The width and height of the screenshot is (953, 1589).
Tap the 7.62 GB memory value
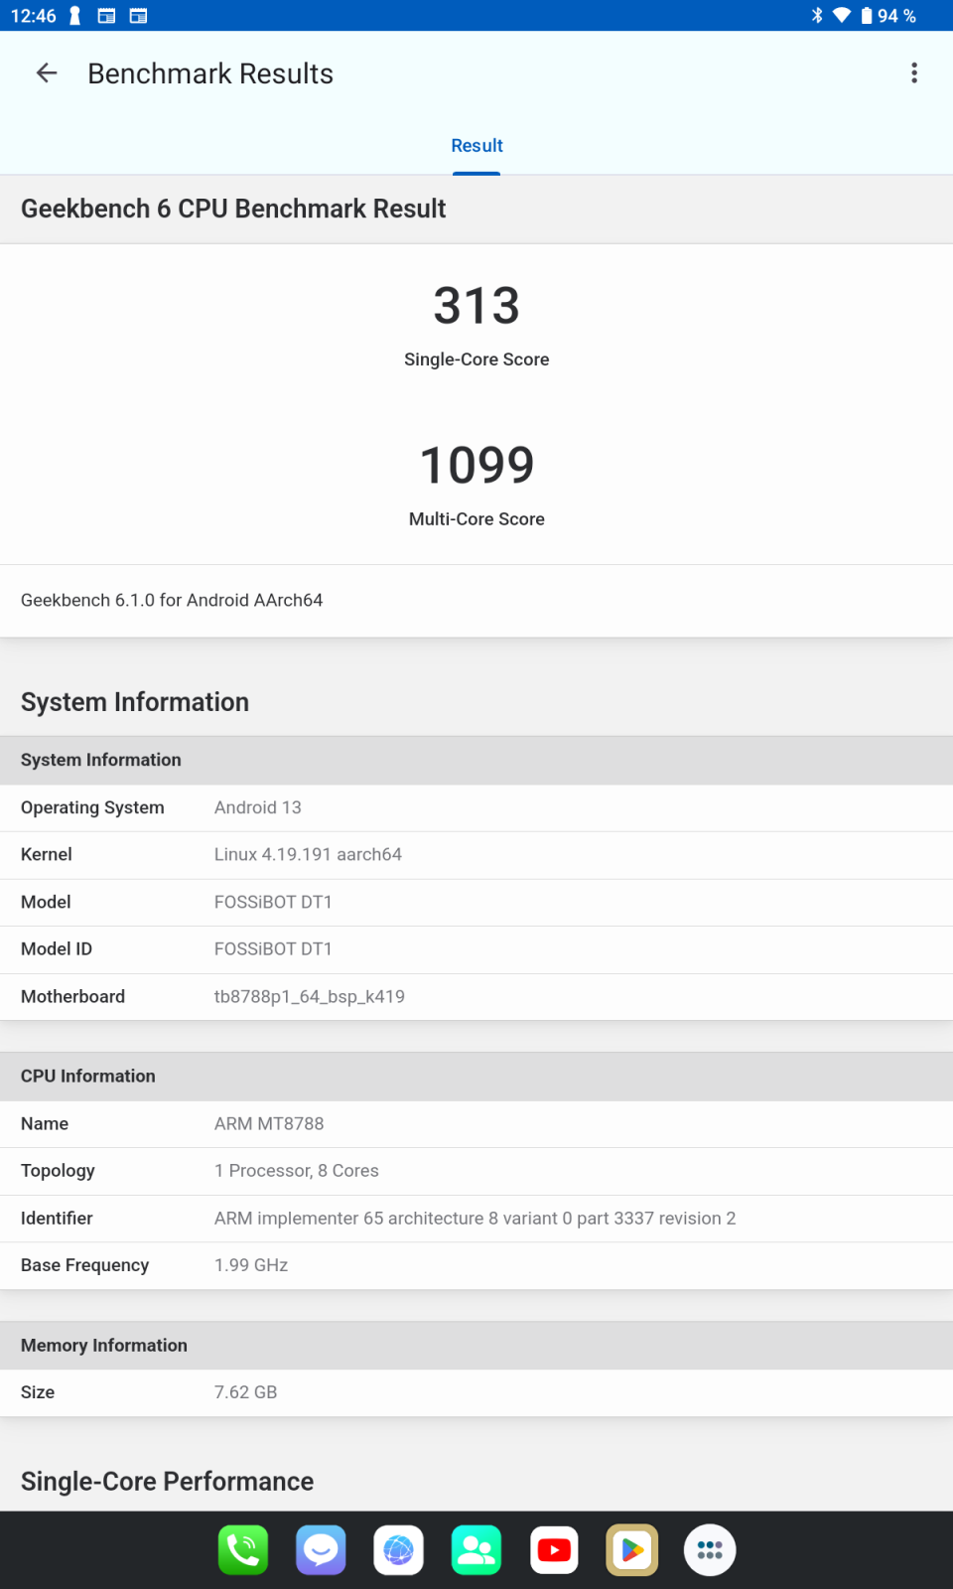246,1392
